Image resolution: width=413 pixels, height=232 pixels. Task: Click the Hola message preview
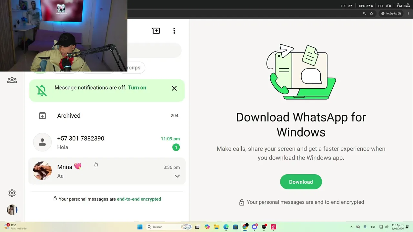pyautogui.click(x=63, y=147)
